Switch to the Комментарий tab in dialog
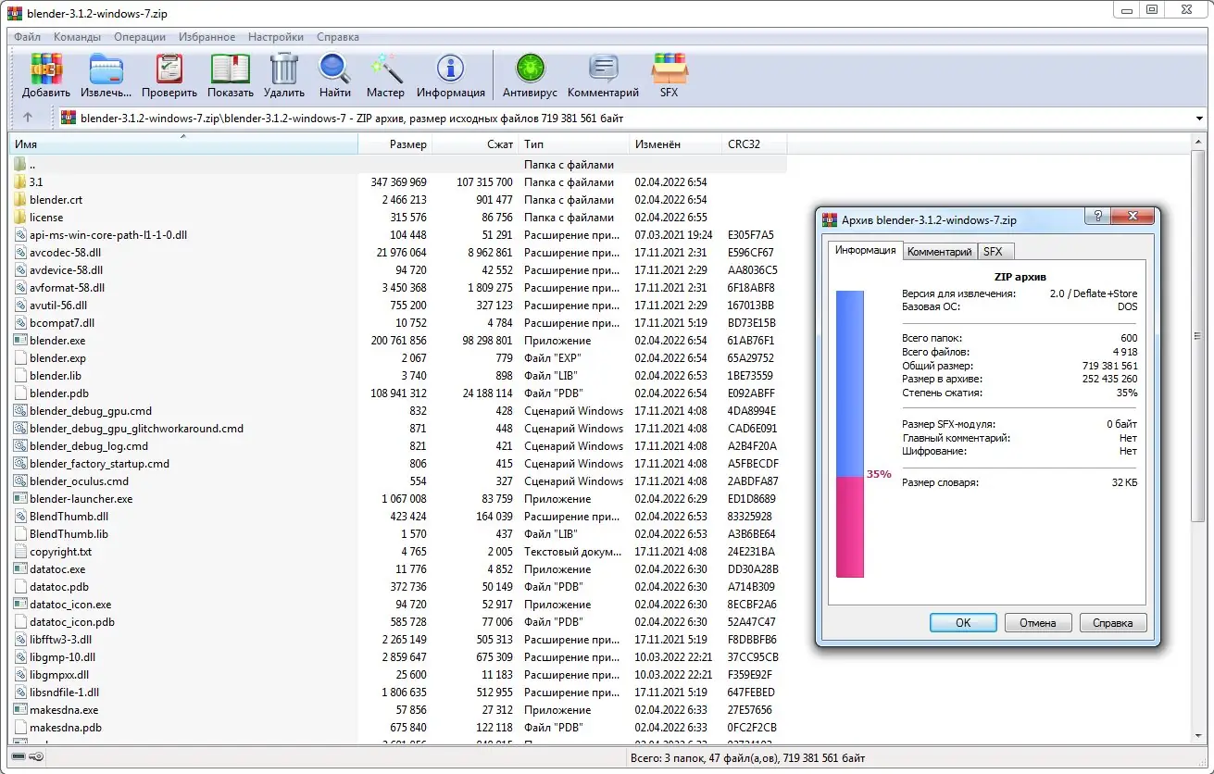1214x774 pixels. click(x=939, y=252)
